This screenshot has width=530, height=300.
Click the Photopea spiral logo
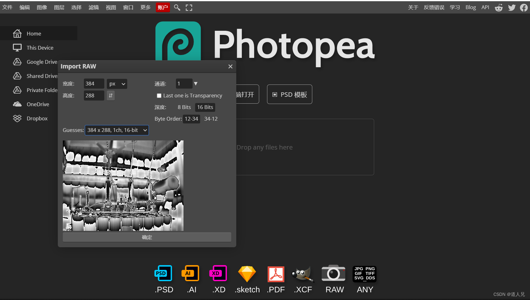[178, 41]
